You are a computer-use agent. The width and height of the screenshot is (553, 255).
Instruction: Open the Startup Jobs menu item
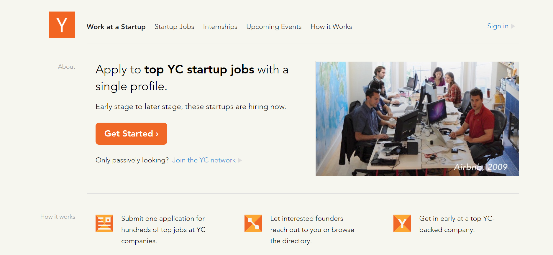(x=174, y=27)
